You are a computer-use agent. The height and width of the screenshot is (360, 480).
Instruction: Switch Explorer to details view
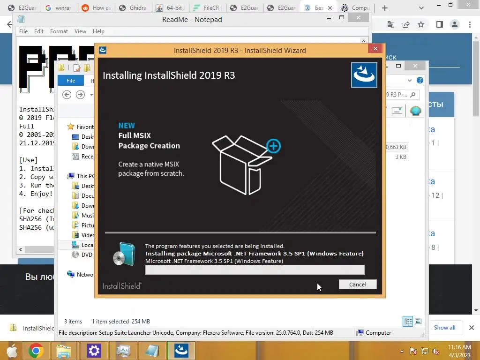[408, 321]
